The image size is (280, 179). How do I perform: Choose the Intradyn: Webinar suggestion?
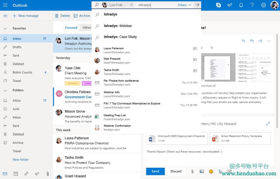pos(146,26)
